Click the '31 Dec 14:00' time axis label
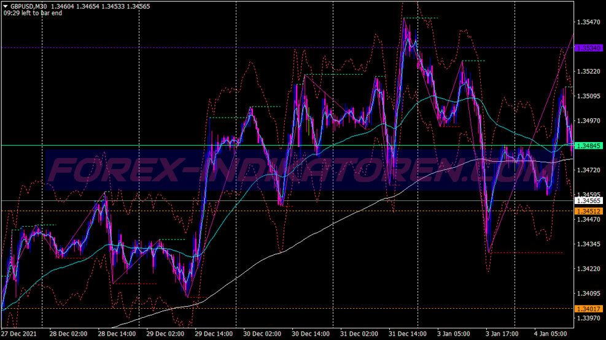606x340 pixels. click(x=408, y=334)
